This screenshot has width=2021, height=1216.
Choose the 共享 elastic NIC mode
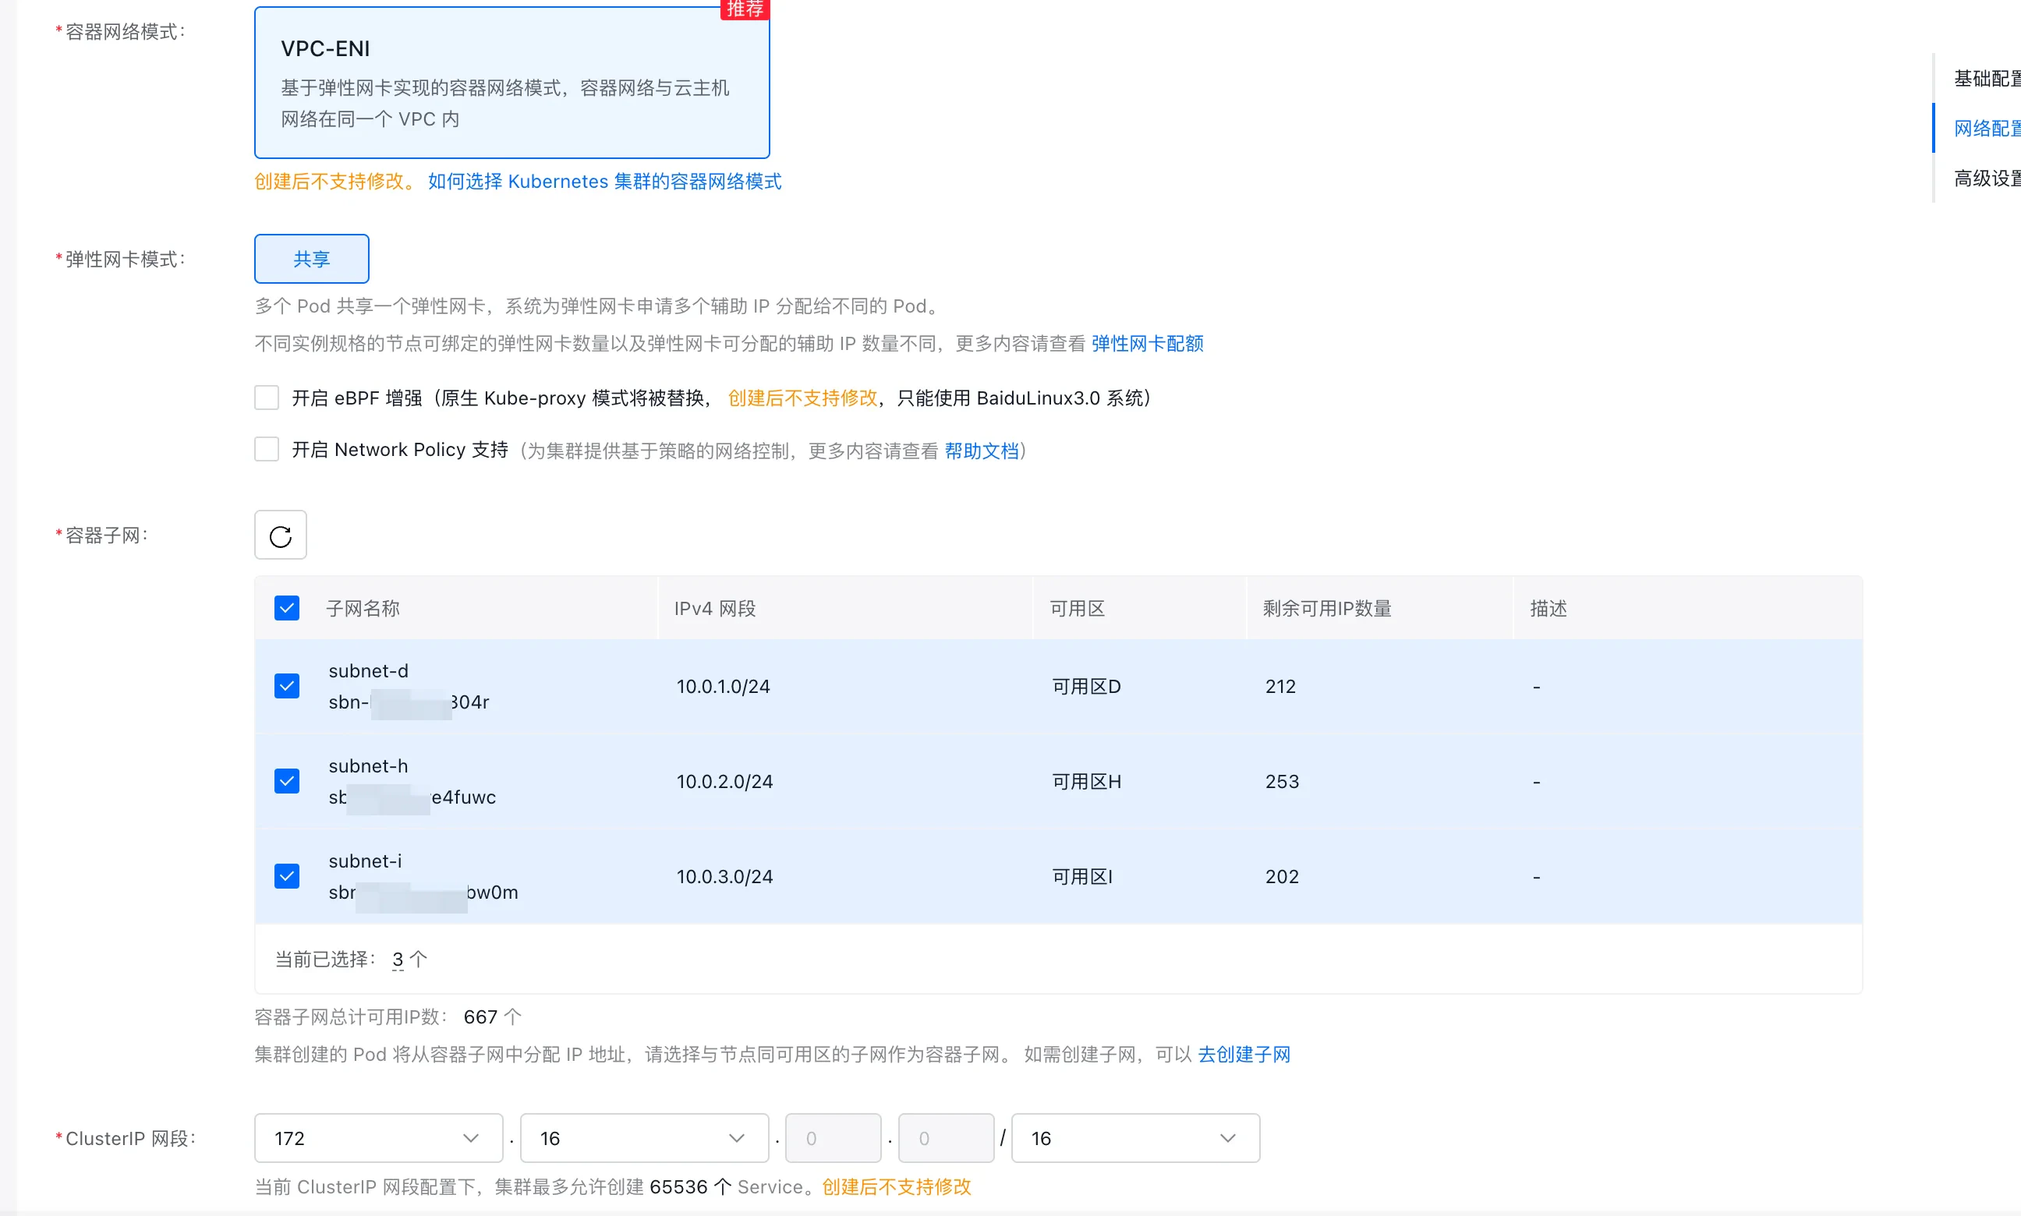coord(311,259)
